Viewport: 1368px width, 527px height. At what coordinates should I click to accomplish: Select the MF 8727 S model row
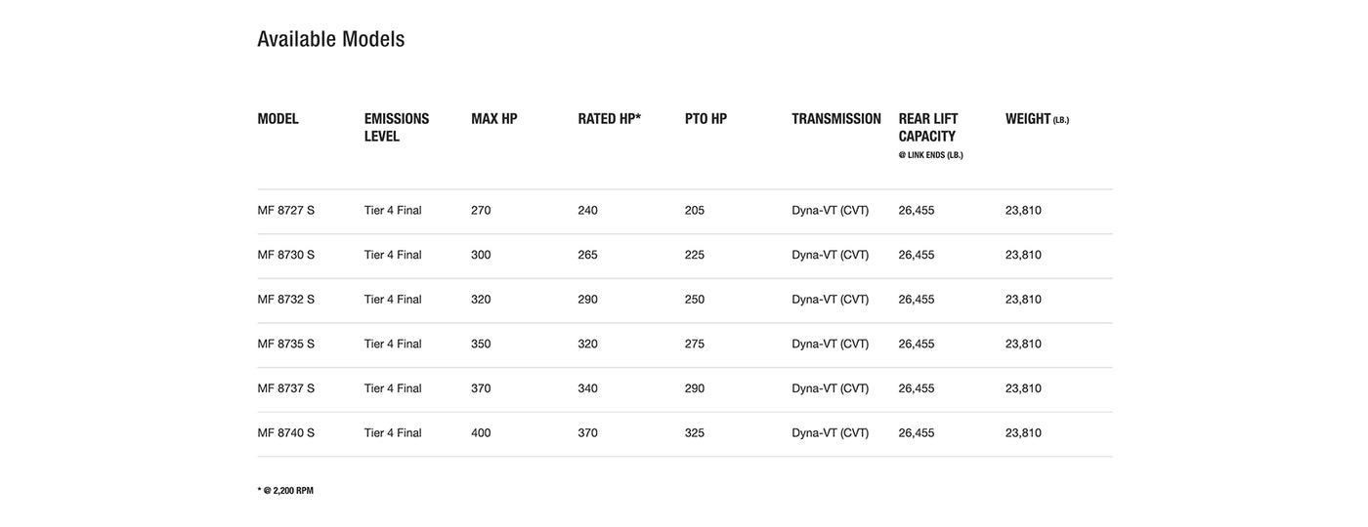[x=286, y=211]
